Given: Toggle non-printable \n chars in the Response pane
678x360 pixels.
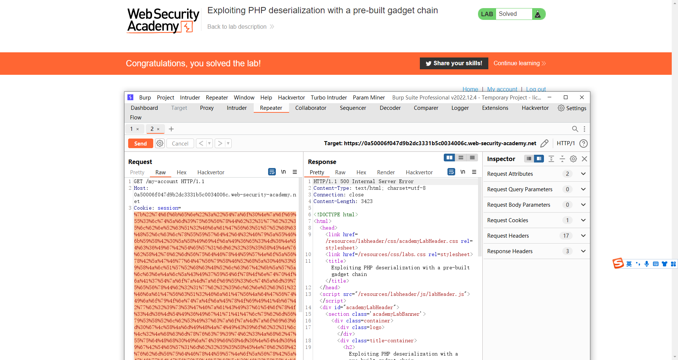Looking at the screenshot, I should 463,172.
